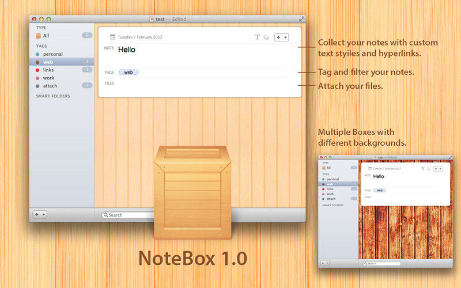Click the fullscreen arrows in main window titlebar
Viewport: 461px width, 288px height.
pyautogui.click(x=301, y=19)
